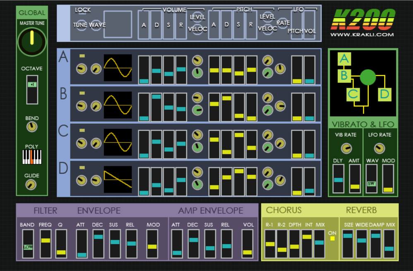Click the vibrato AMT slider
Viewport: 413px width, 271px height.
pos(355,179)
